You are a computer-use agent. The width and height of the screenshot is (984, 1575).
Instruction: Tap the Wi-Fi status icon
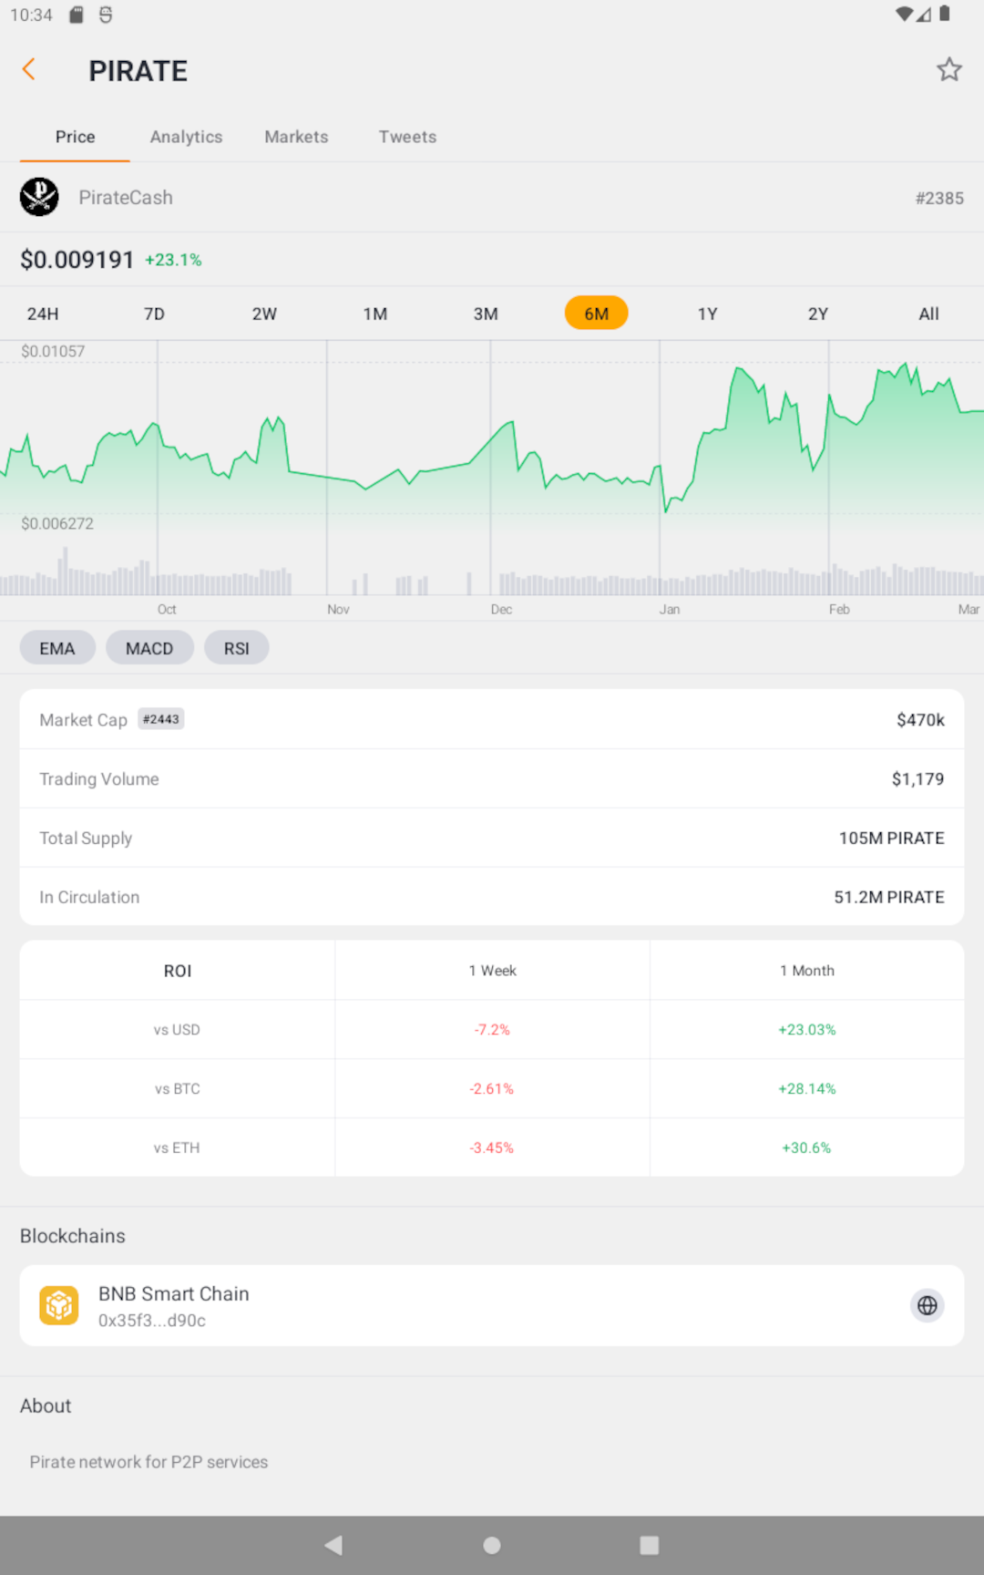[x=904, y=14]
